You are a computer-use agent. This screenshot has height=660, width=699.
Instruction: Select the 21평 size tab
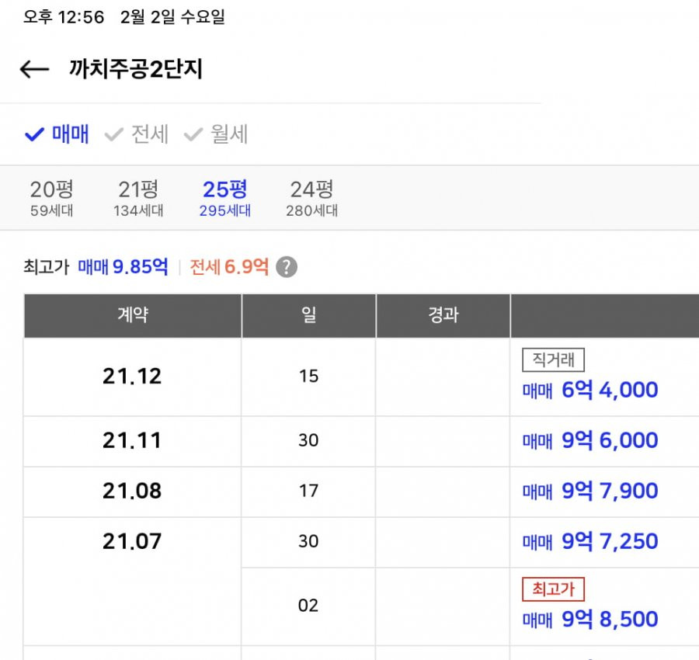click(138, 197)
